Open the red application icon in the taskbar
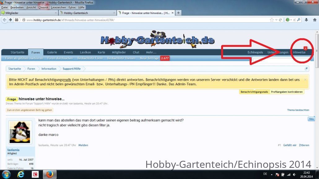 (x=35, y=175)
